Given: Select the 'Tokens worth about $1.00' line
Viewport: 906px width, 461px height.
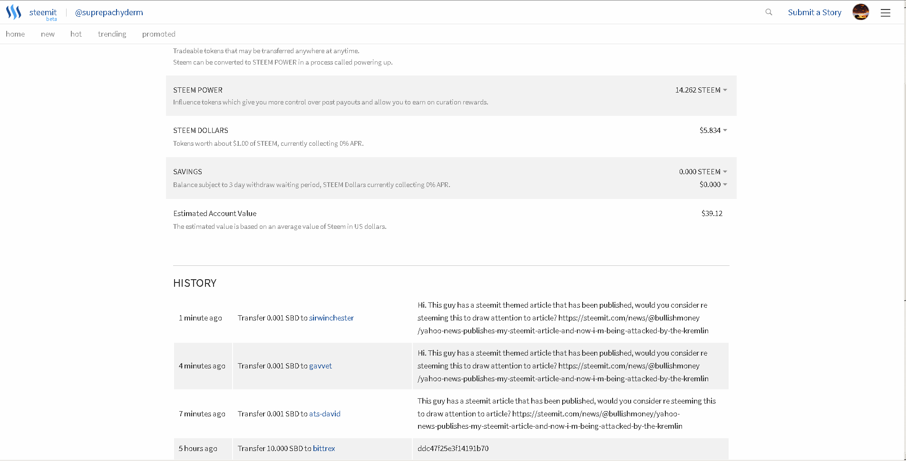Looking at the screenshot, I should pyautogui.click(x=268, y=144).
